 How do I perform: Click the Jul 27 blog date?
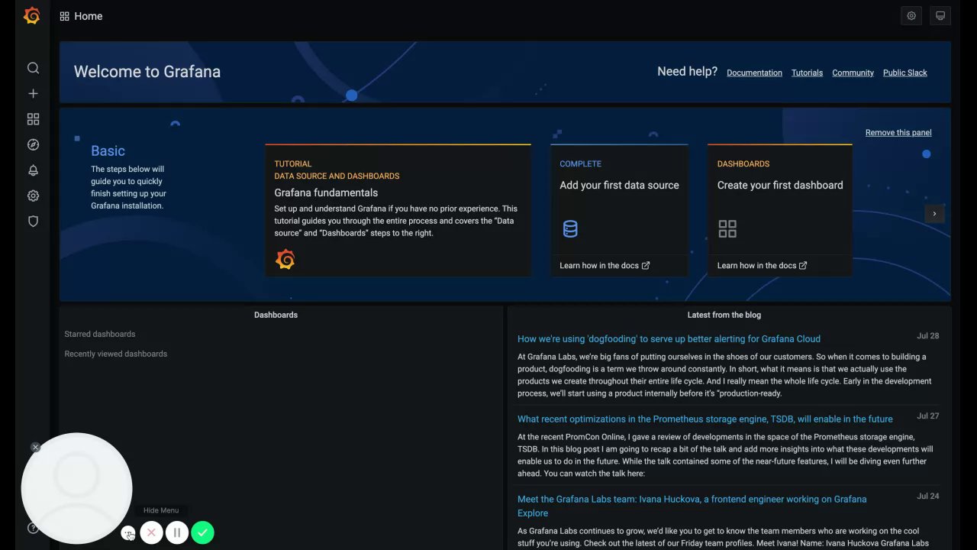point(927,416)
